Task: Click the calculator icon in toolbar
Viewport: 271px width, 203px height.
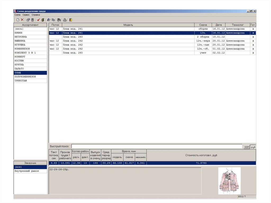Action: 33,20
